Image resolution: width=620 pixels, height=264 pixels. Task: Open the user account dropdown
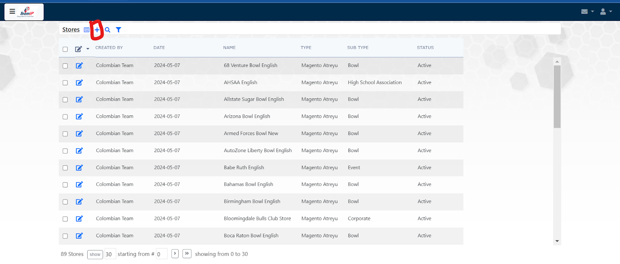click(x=606, y=12)
